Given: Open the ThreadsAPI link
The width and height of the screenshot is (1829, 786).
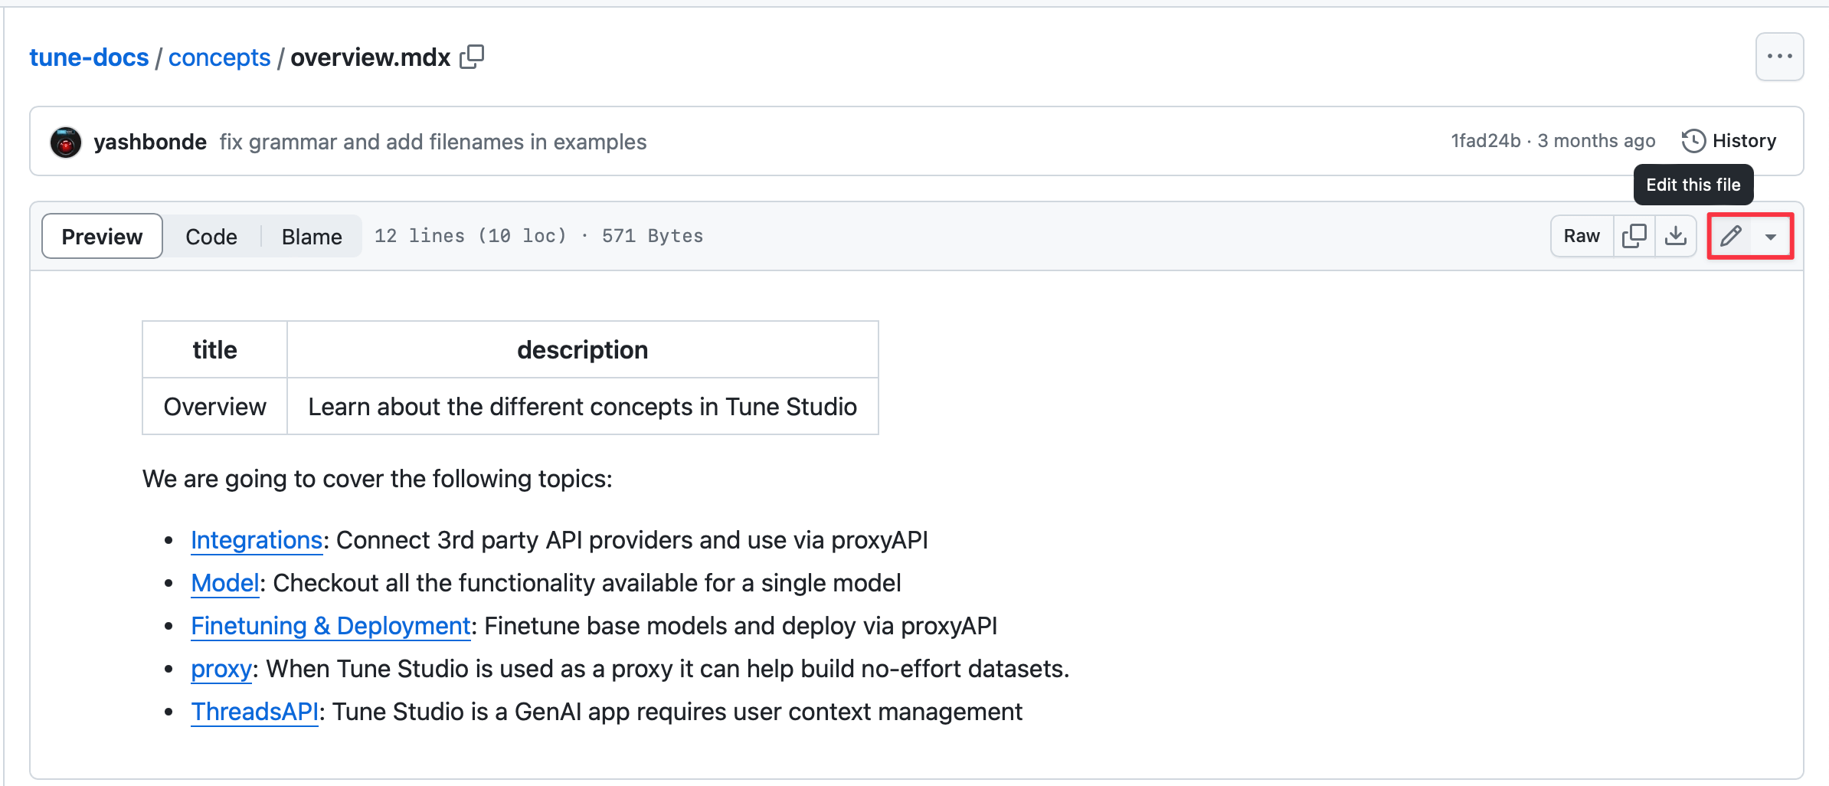Looking at the screenshot, I should [254, 712].
